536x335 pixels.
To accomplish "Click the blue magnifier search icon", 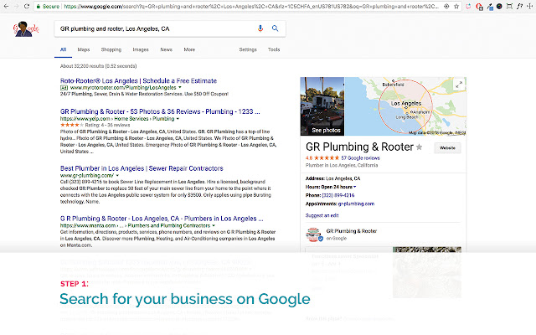I will coord(276,28).
